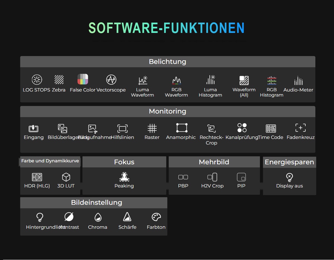This screenshot has width=334, height=260.
Task: Click the Fadenkreuz crosshair icon
Action: click(301, 128)
